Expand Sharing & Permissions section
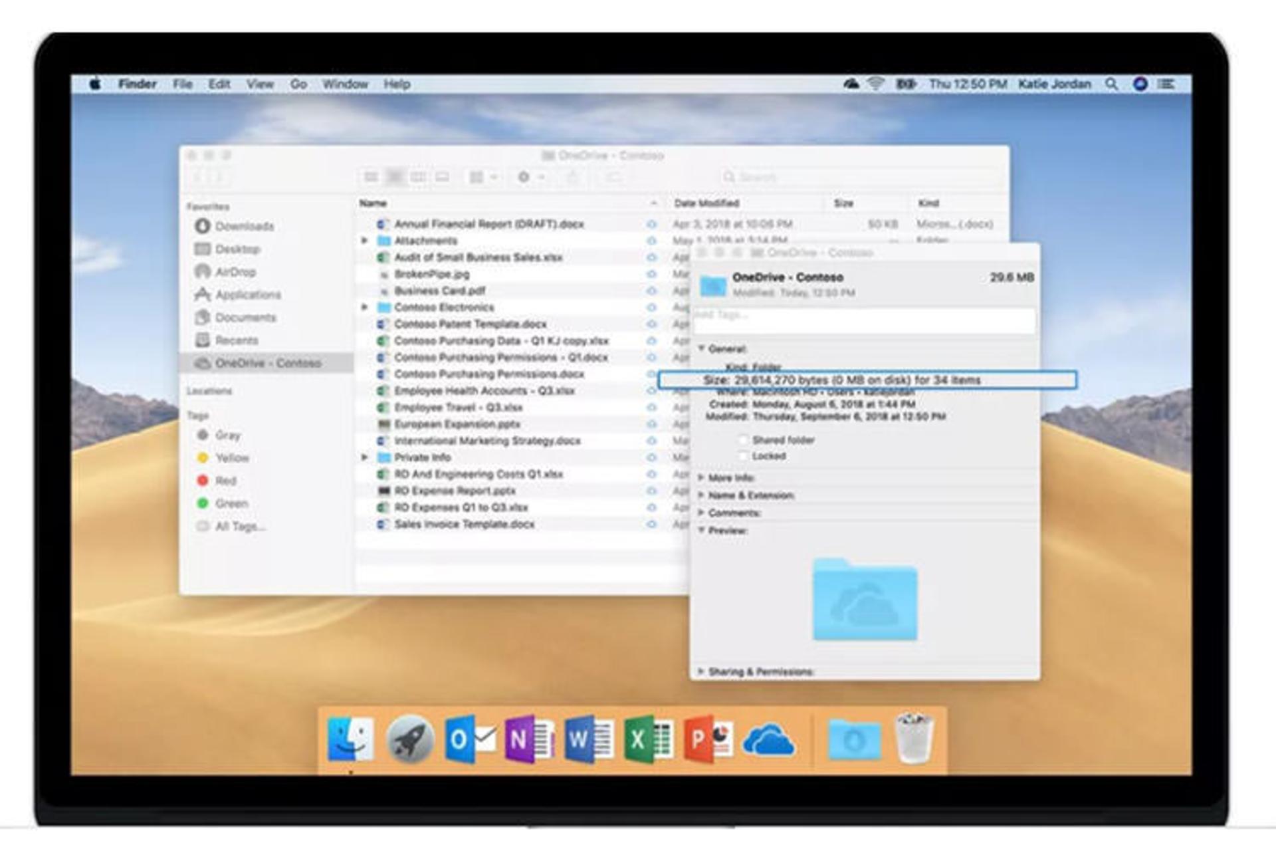This screenshot has height=851, width=1276. tap(701, 671)
